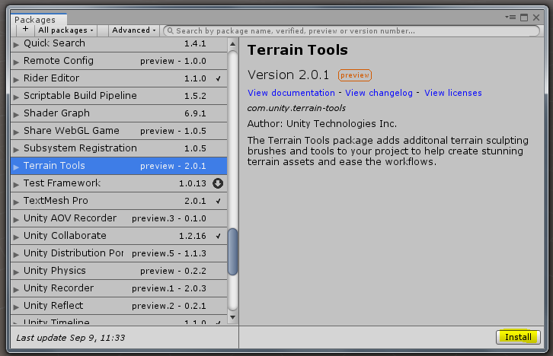
Task: Select Unity Distribution Portal package name
Action: point(73,253)
